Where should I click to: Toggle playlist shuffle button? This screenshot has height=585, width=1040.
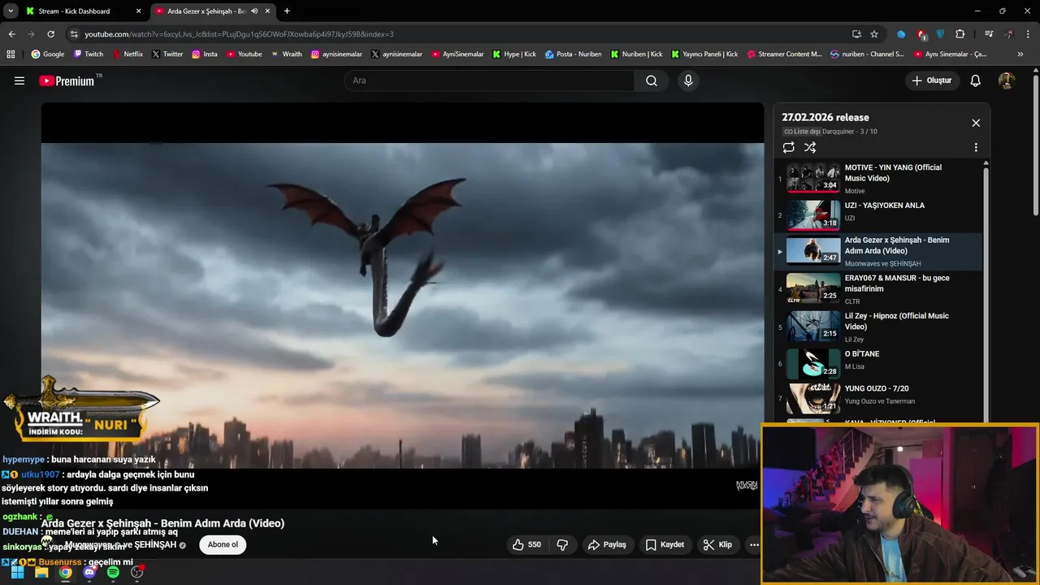click(810, 147)
